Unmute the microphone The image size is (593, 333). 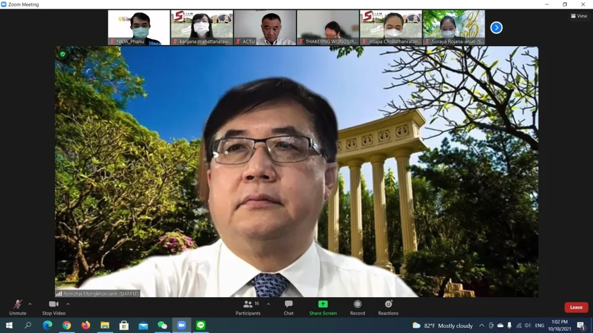coord(18,308)
